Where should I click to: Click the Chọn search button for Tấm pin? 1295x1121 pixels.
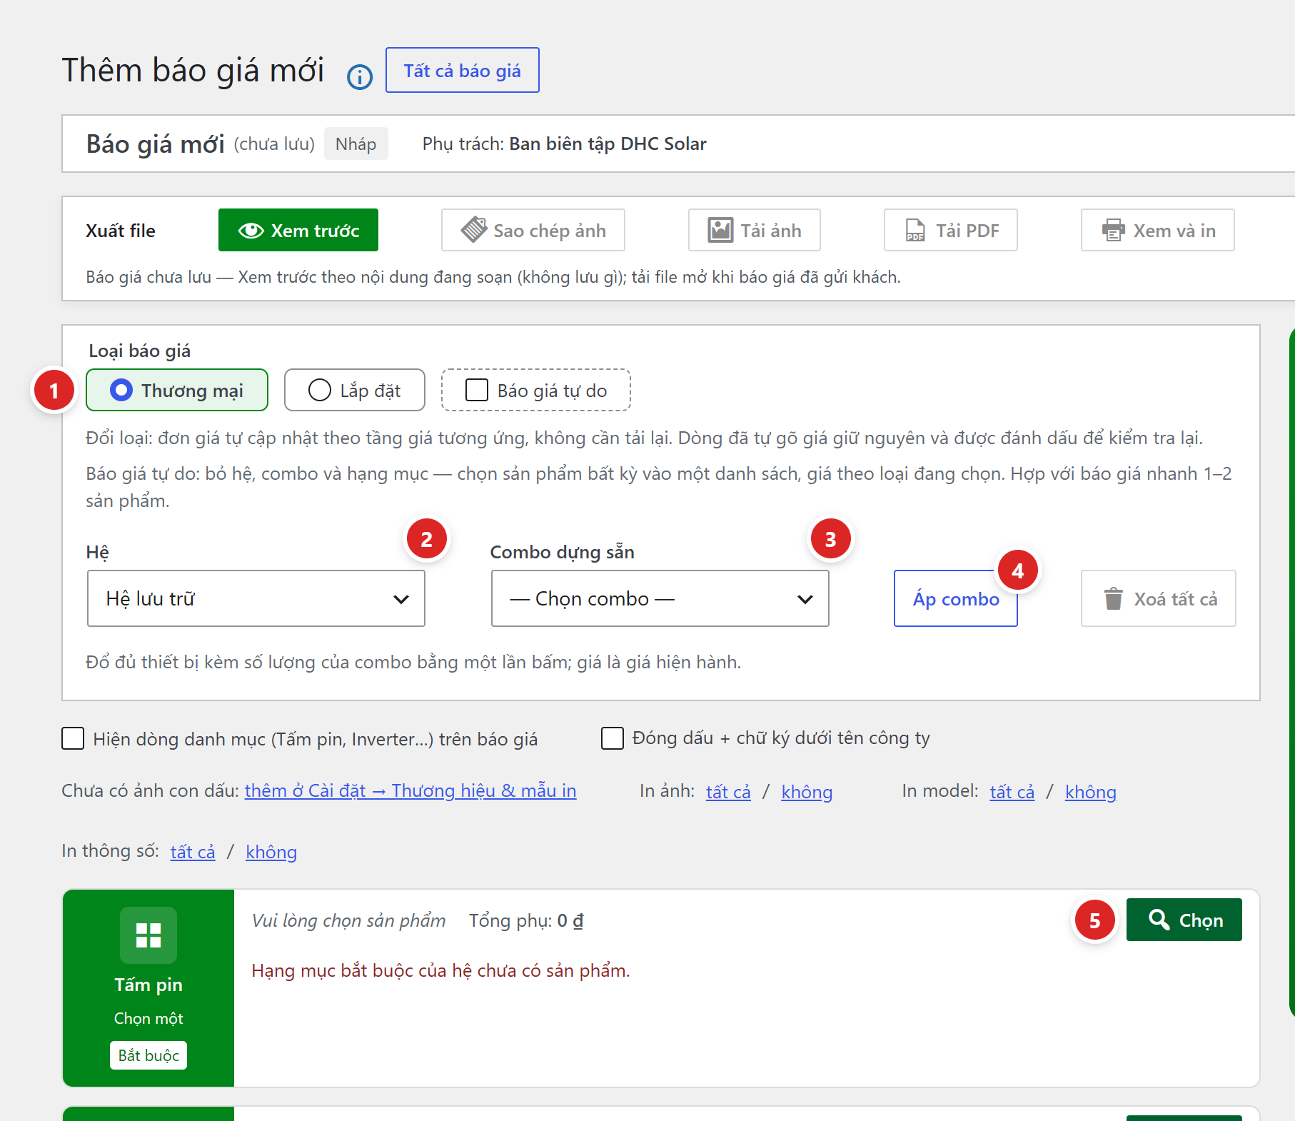[x=1184, y=920]
